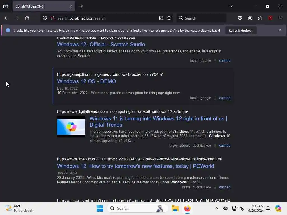This screenshot has width=287, height=215.
Task: Open Windows 12 OS - DEMO result
Action: pos(87,81)
